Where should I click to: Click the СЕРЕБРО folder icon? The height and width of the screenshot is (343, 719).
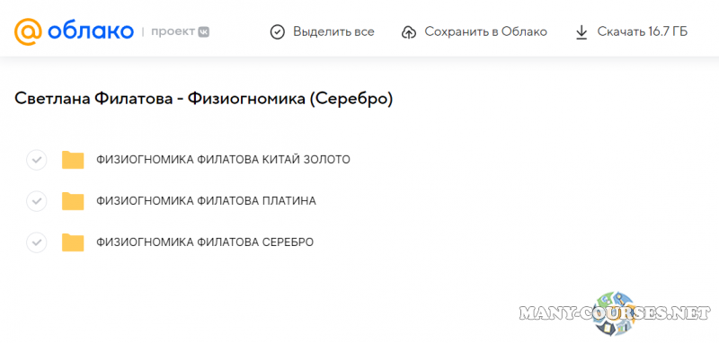click(x=73, y=242)
